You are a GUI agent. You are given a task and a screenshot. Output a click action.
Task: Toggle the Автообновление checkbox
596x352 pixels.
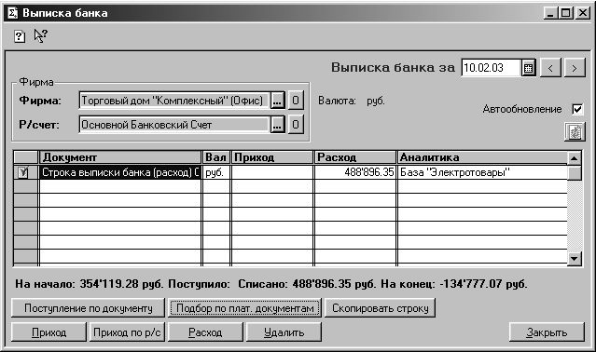pos(577,109)
